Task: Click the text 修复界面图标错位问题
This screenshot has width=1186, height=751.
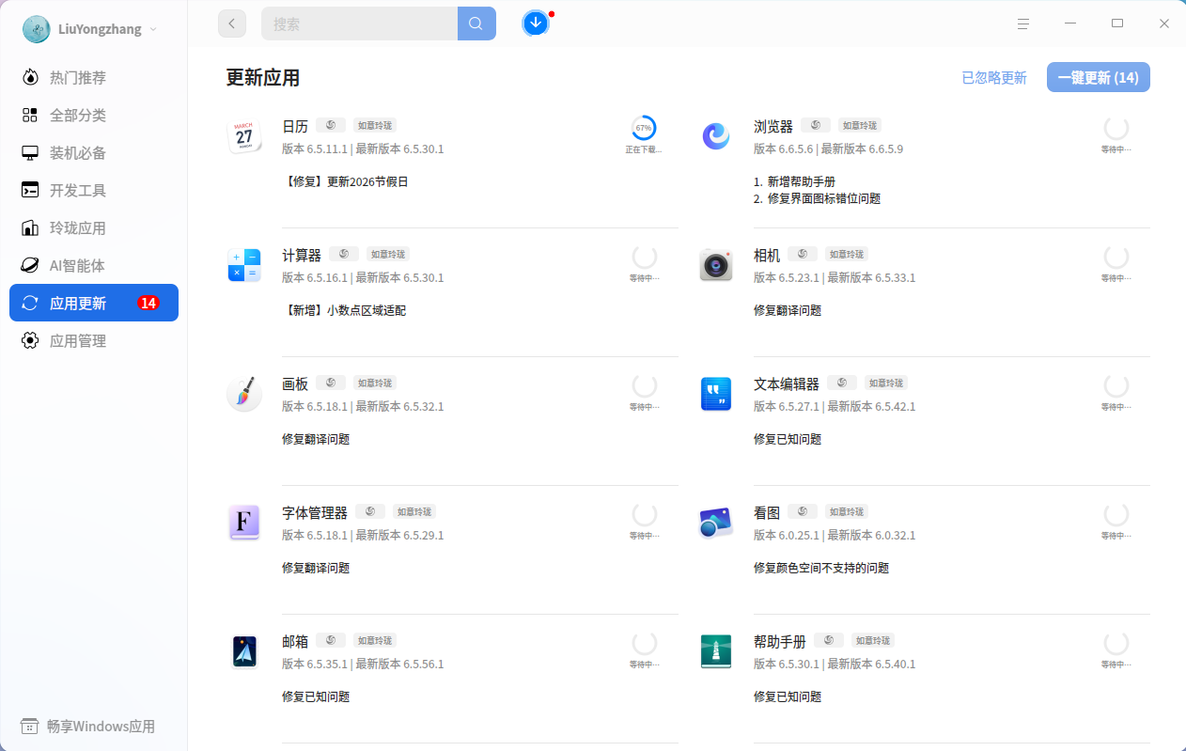Action: coord(824,198)
